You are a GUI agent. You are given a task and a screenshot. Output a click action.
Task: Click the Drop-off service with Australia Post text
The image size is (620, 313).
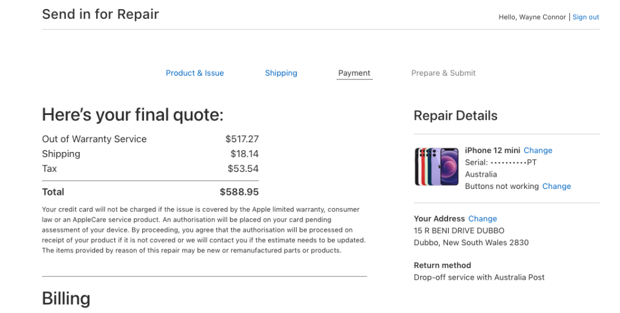click(479, 277)
